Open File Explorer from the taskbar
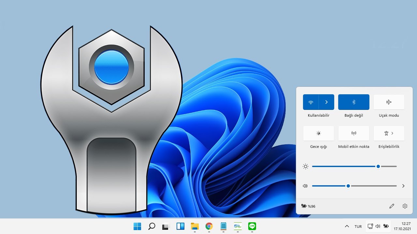 click(x=194, y=226)
